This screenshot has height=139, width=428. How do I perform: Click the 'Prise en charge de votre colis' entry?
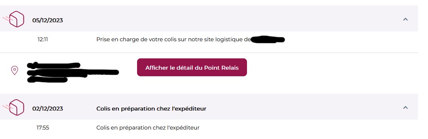click(x=174, y=39)
